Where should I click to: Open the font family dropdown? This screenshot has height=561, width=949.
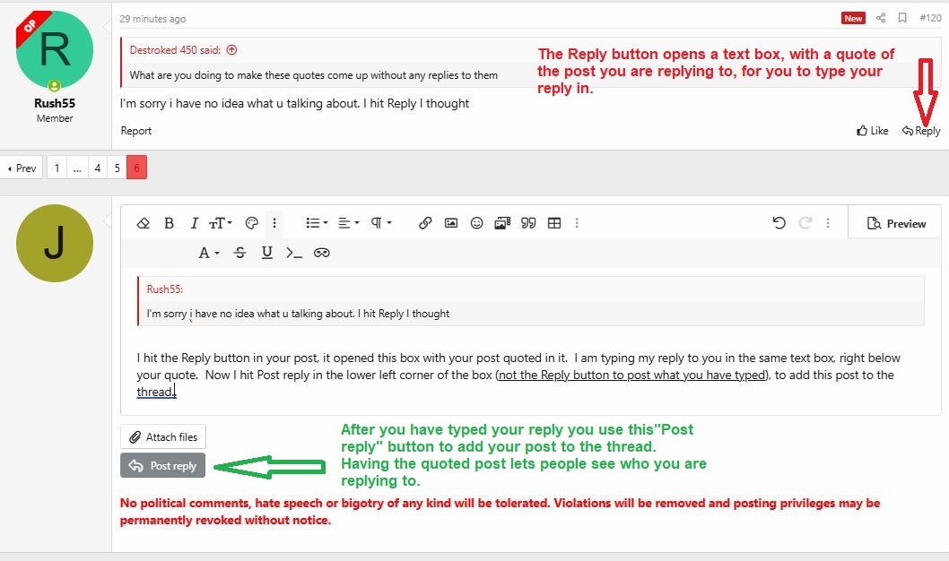point(209,253)
